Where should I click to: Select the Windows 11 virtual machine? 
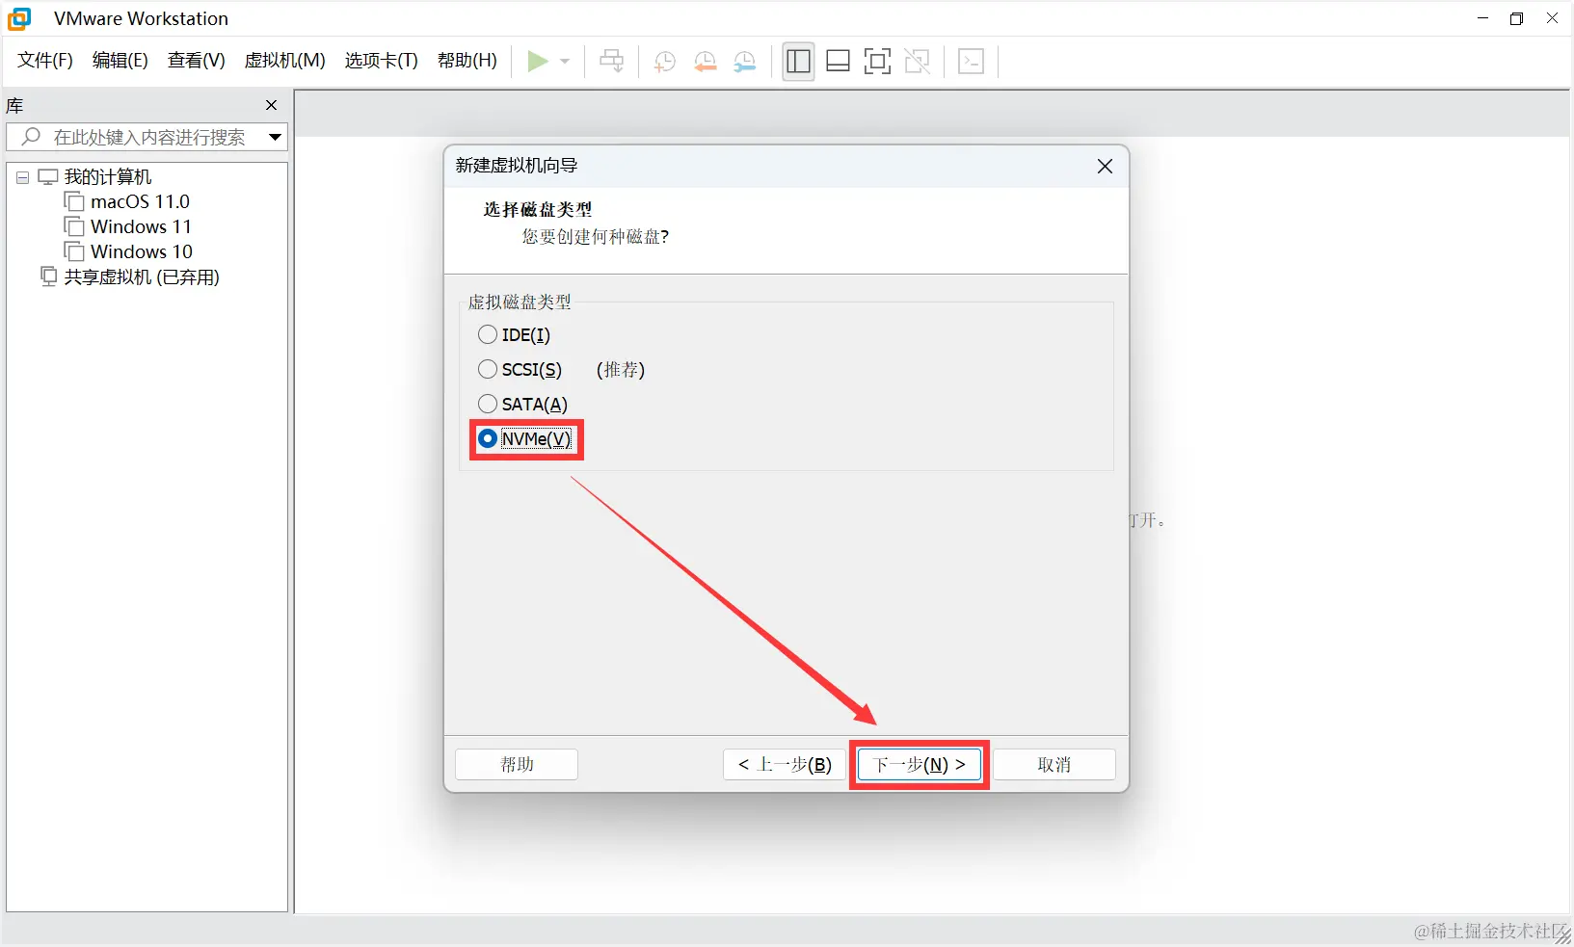tap(141, 226)
